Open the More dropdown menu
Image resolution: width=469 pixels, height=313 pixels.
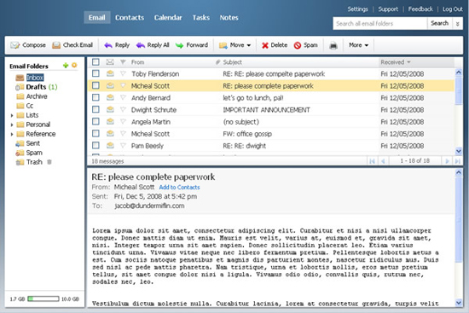(358, 45)
